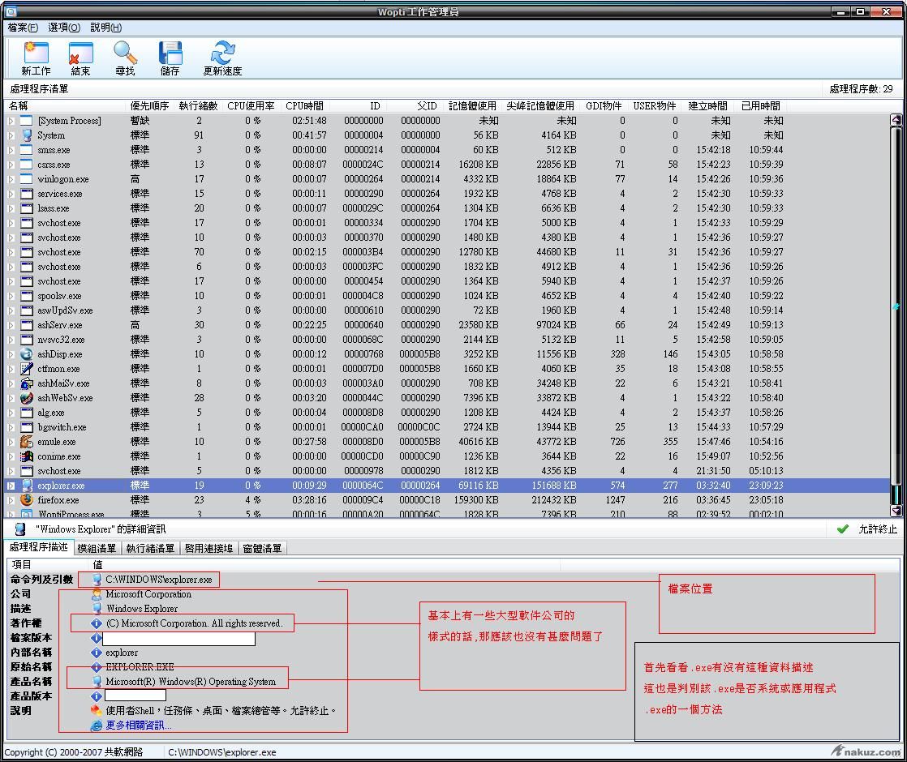The height and width of the screenshot is (762, 907).
Task: Click the 檔案版本 value field
Action: [178, 638]
